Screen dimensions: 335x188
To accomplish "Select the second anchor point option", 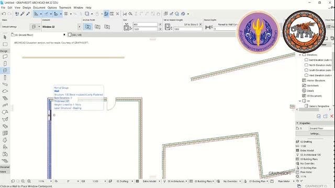I will point(97,27).
